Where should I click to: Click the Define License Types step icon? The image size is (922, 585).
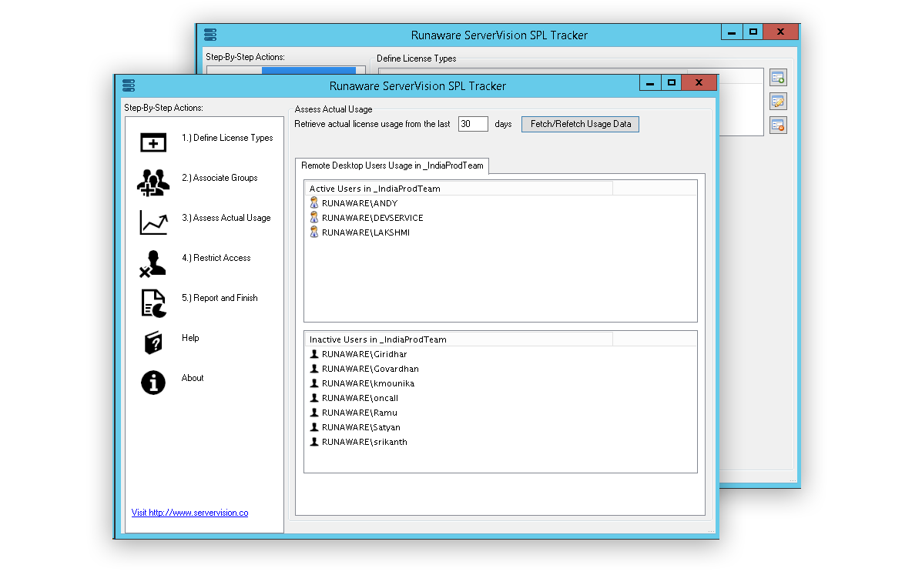coord(153,142)
